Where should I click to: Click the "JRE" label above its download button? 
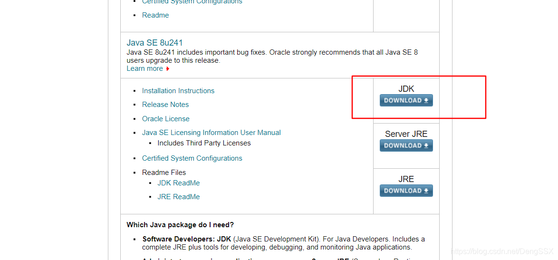pyautogui.click(x=406, y=179)
